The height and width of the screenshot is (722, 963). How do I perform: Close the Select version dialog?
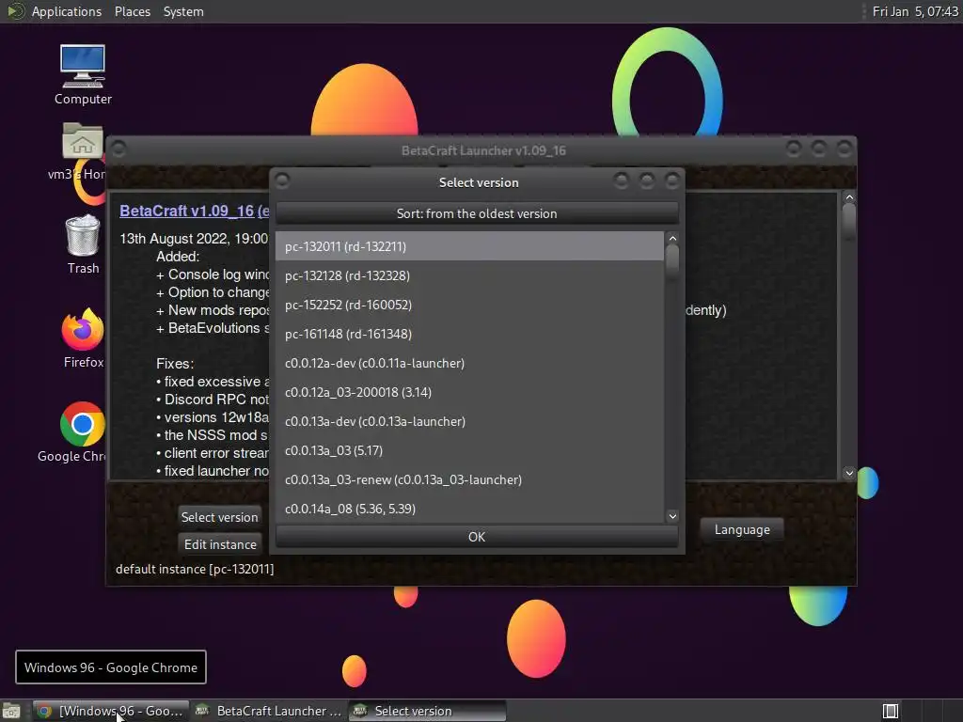coord(672,180)
